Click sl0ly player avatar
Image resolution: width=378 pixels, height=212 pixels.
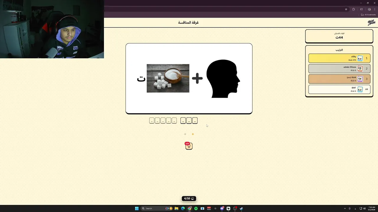coord(360,58)
